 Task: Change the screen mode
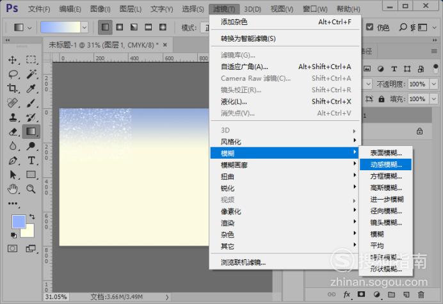pyautogui.click(x=31, y=248)
